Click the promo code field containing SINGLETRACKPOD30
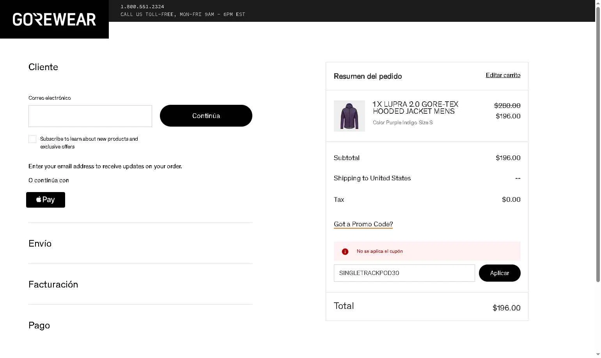Image resolution: width=601 pixels, height=358 pixels. tap(404, 273)
